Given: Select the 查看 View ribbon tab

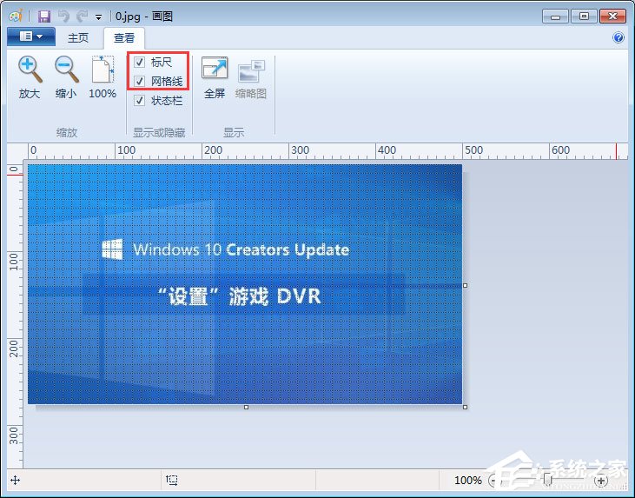Looking at the screenshot, I should (124, 37).
